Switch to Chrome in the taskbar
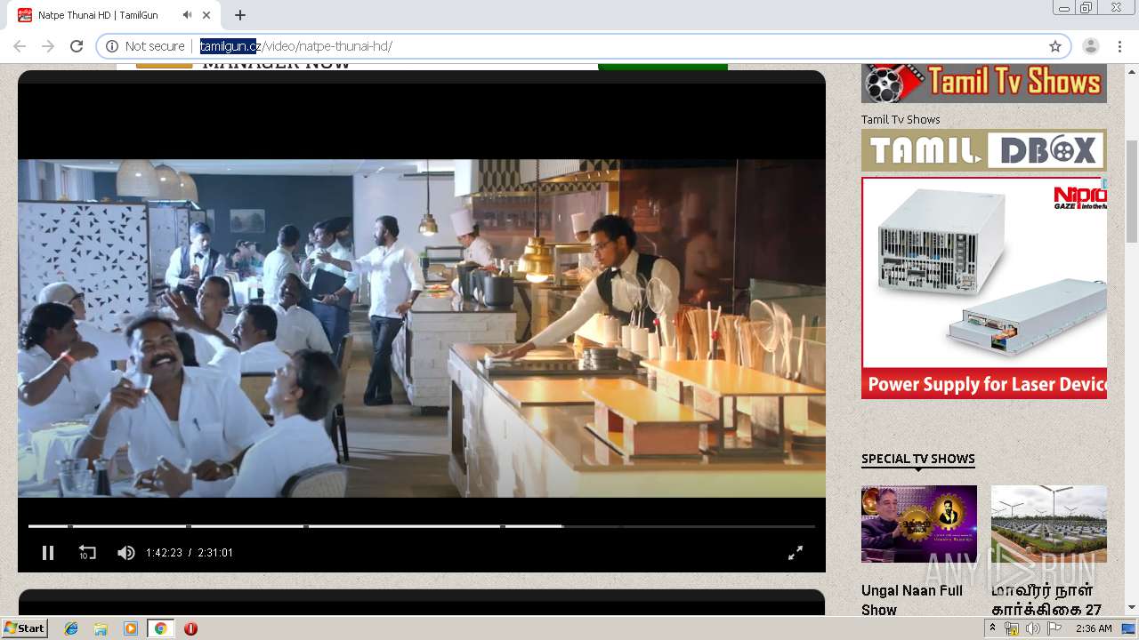The width and height of the screenshot is (1139, 640). [160, 628]
